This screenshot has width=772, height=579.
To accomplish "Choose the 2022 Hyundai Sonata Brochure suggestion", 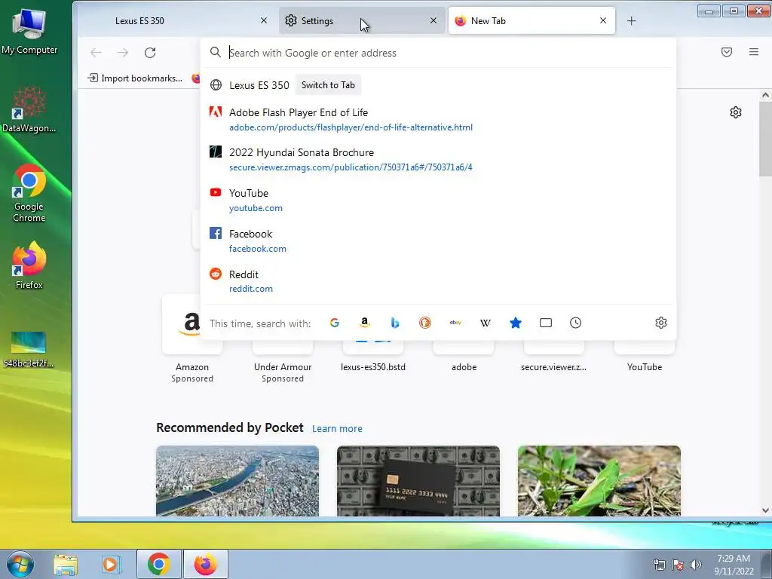I will 438,160.
